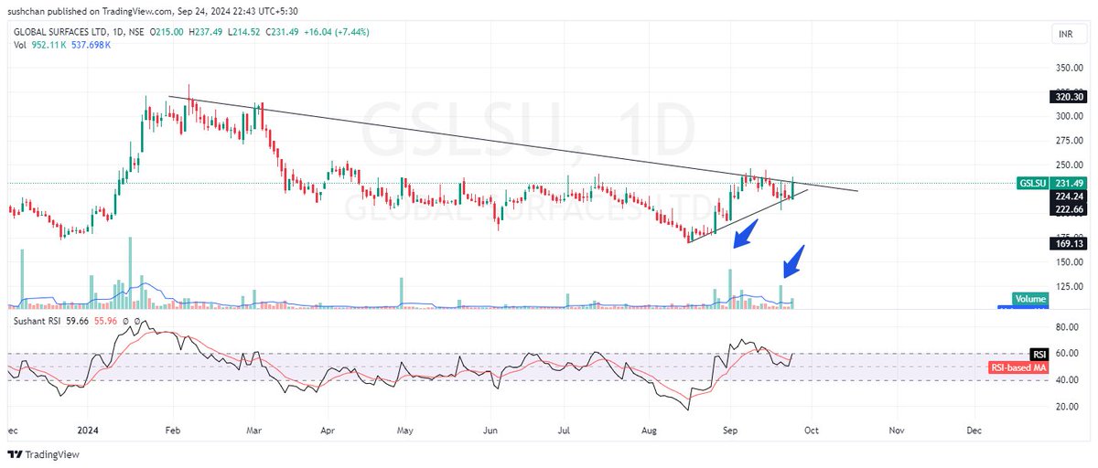Click the 250.00 price axis value

(x=1070, y=165)
